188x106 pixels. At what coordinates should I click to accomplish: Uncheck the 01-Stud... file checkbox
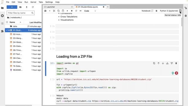click(x=7, y=30)
